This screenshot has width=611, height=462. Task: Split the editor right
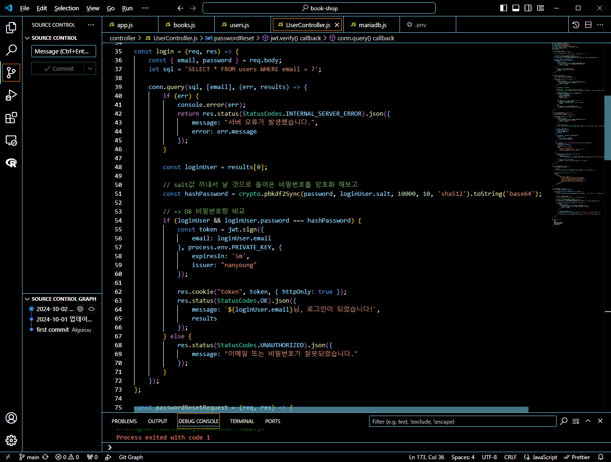[588, 25]
